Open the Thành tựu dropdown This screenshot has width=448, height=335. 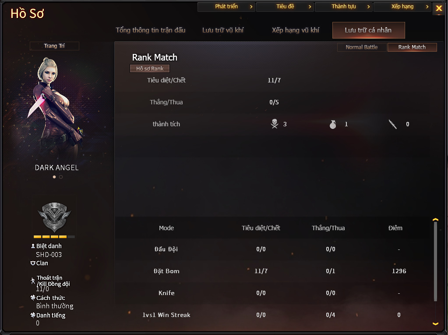pyautogui.click(x=344, y=7)
